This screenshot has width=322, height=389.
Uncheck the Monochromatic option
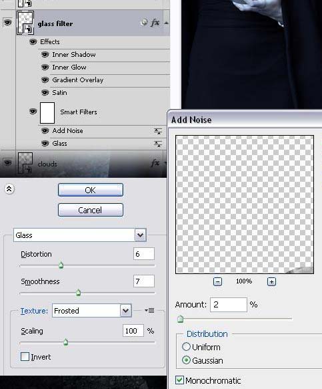(x=179, y=380)
